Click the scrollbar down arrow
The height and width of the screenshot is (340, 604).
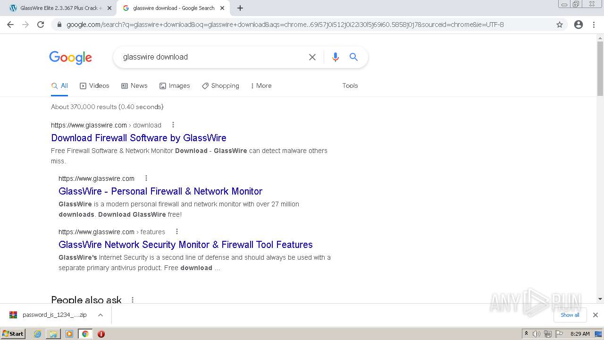pyautogui.click(x=600, y=299)
